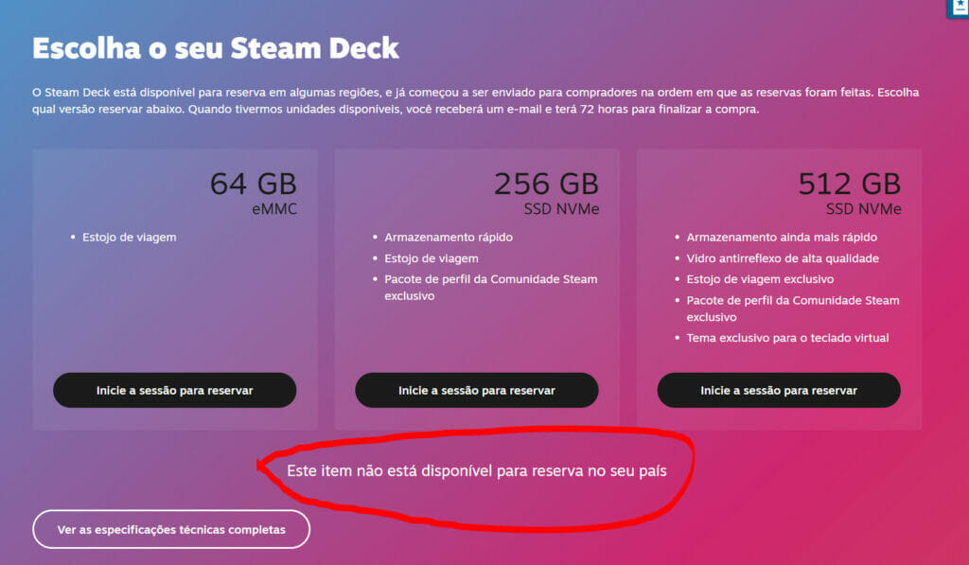Click the reserve button under 512 GB
Image resolution: width=969 pixels, height=565 pixels.
click(x=779, y=390)
